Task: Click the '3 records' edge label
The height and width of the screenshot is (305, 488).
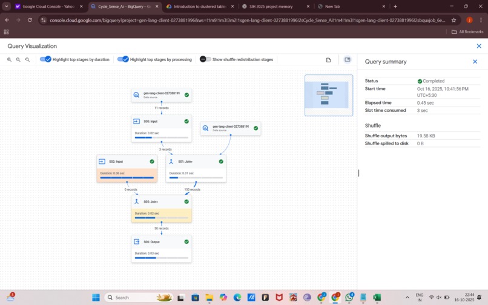Action: (x=165, y=149)
